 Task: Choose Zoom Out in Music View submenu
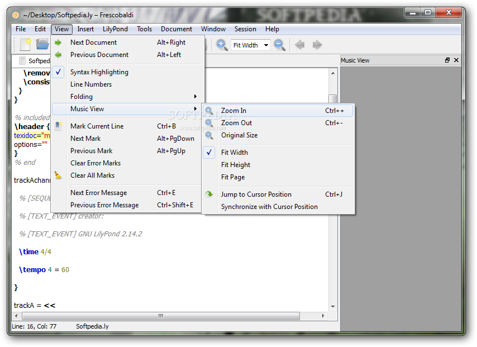pos(278,123)
